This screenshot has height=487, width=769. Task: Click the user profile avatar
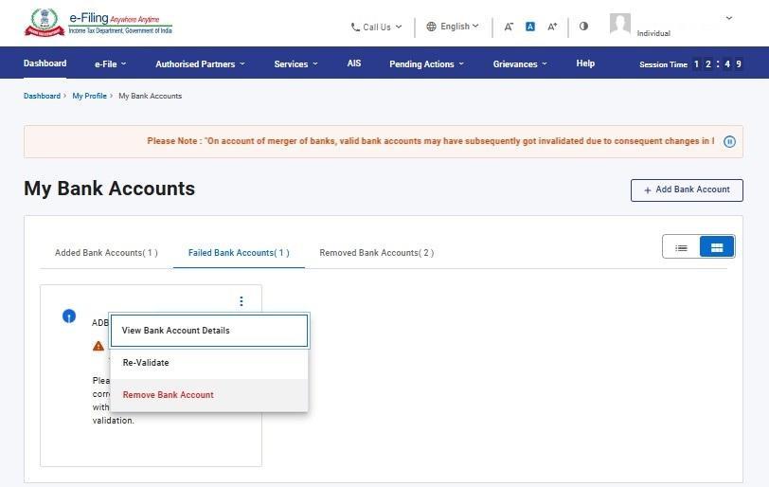(x=620, y=25)
